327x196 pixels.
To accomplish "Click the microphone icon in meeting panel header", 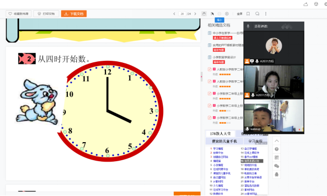I will [x=248, y=26].
